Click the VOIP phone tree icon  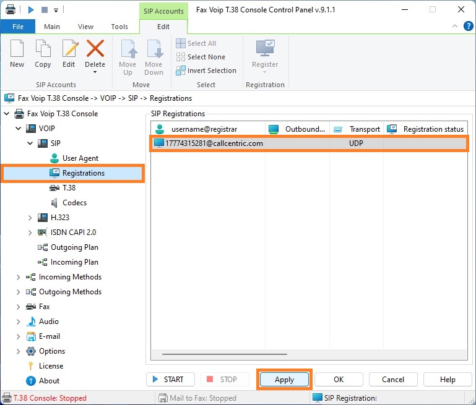31,128
